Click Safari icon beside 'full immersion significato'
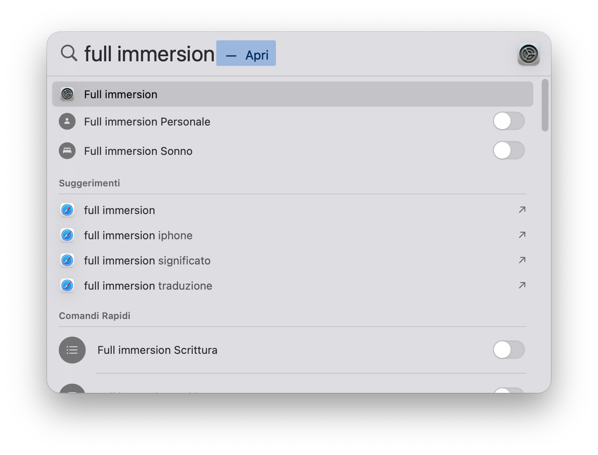 pyautogui.click(x=67, y=261)
